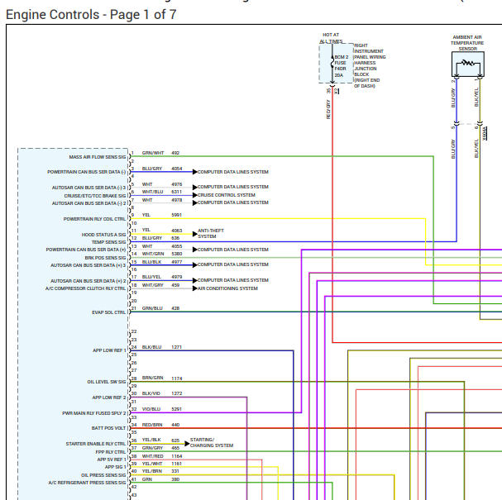502x500 pixels.
Task: Click the CRUISE CONTROL SYSTEM reference
Action: point(227,195)
